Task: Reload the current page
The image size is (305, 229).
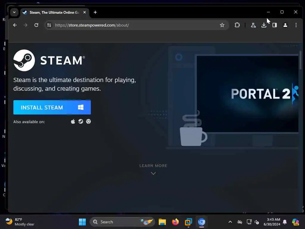Action: click(36, 25)
